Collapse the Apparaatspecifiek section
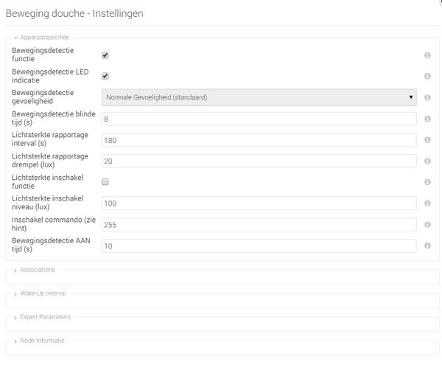442x373 pixels. 41,38
